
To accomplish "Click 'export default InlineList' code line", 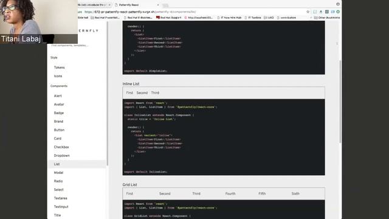I will pos(146,172).
